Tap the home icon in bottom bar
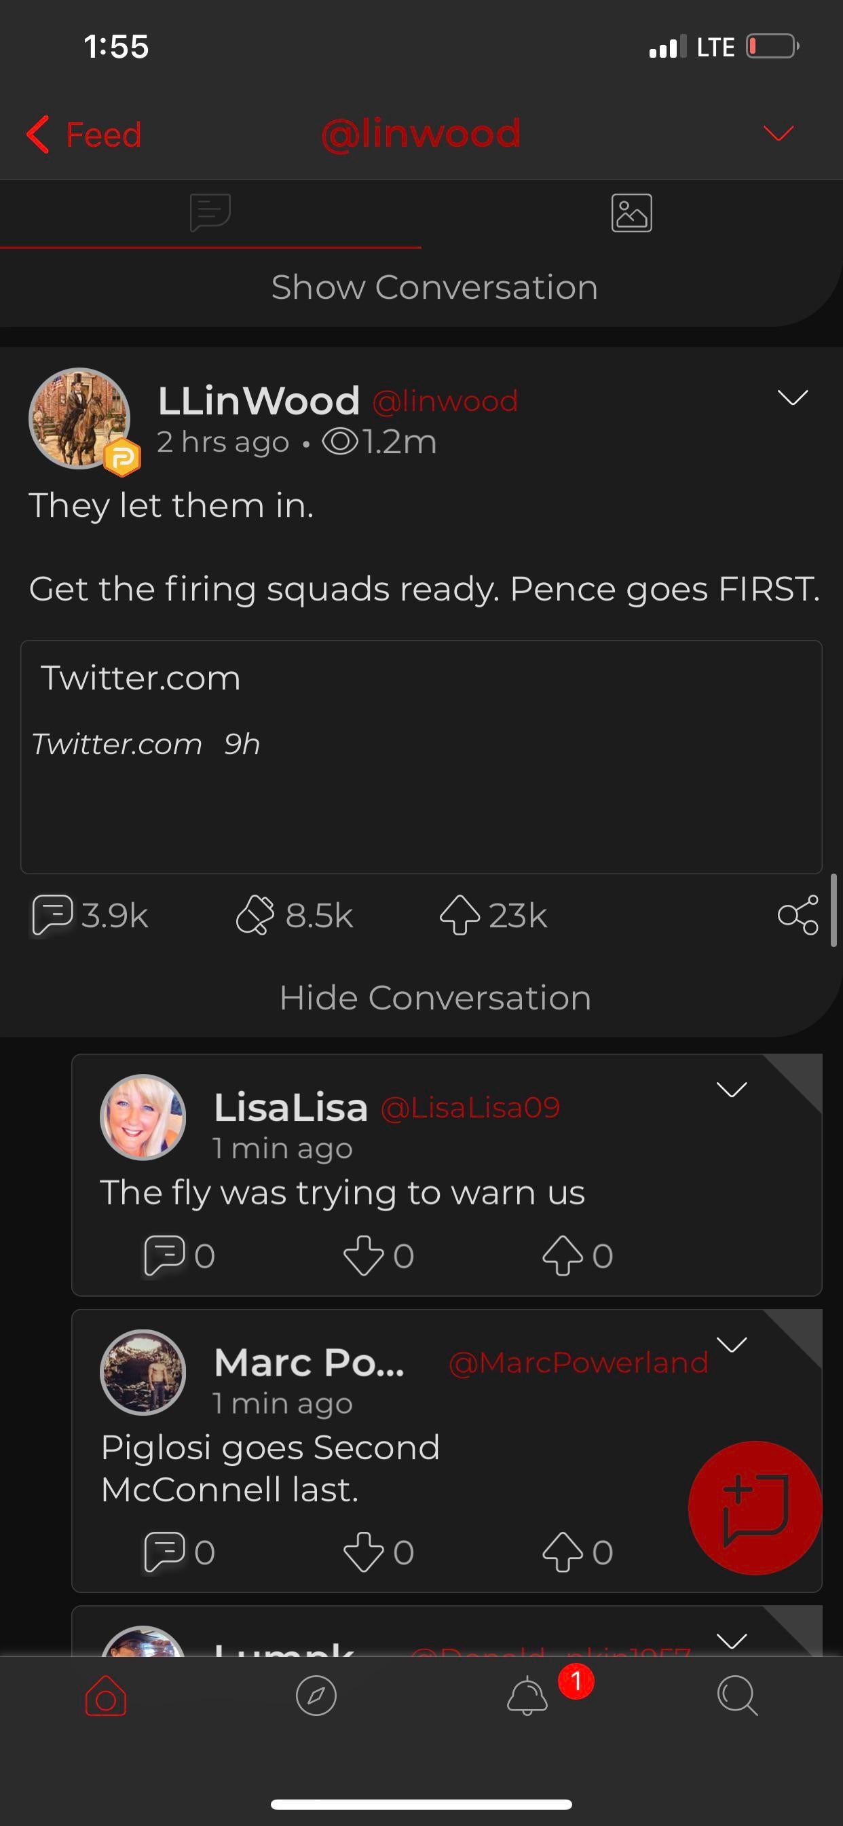The height and width of the screenshot is (1826, 843). pyautogui.click(x=106, y=1696)
